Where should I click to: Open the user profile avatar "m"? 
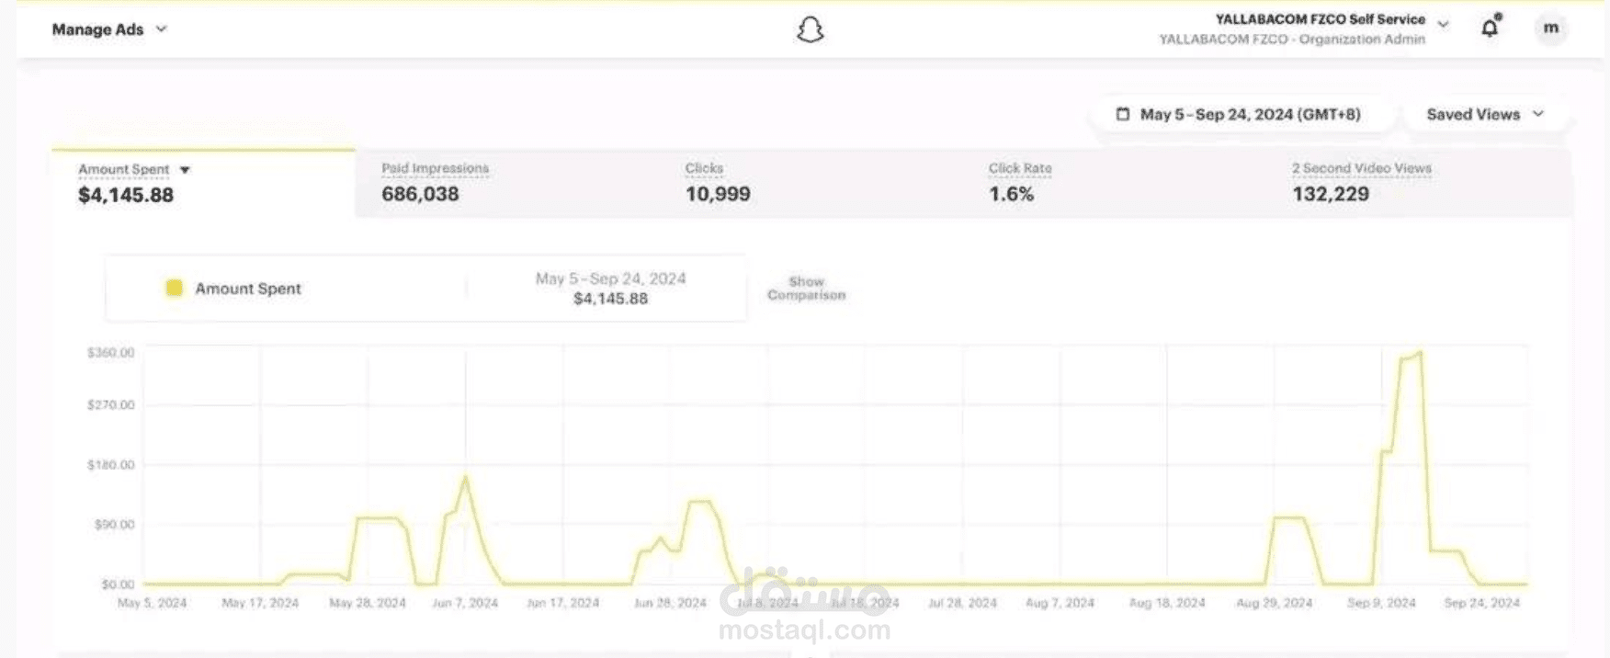pos(1550,28)
